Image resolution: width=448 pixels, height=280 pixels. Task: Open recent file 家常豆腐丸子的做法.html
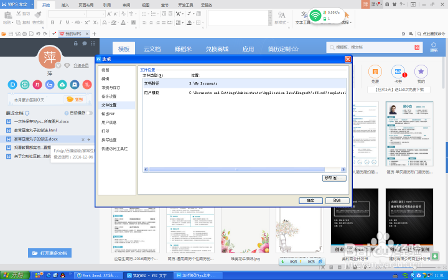click(x=35, y=130)
